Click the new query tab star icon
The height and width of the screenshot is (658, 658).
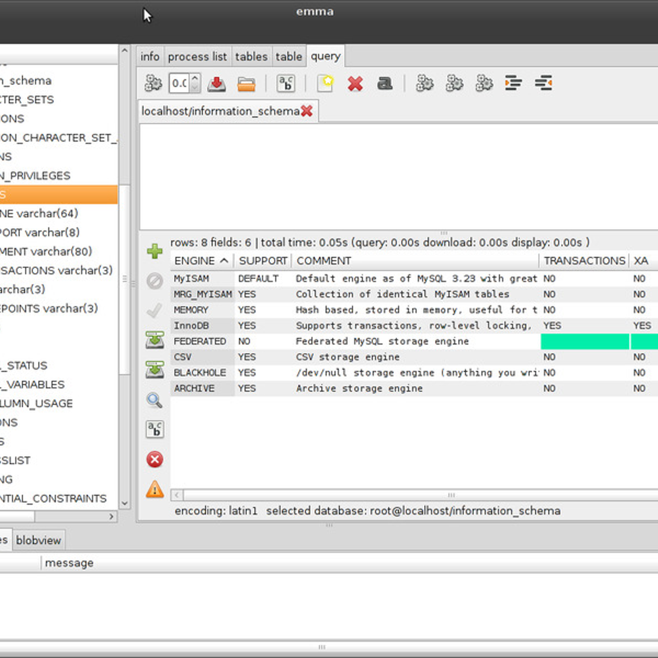(x=325, y=83)
